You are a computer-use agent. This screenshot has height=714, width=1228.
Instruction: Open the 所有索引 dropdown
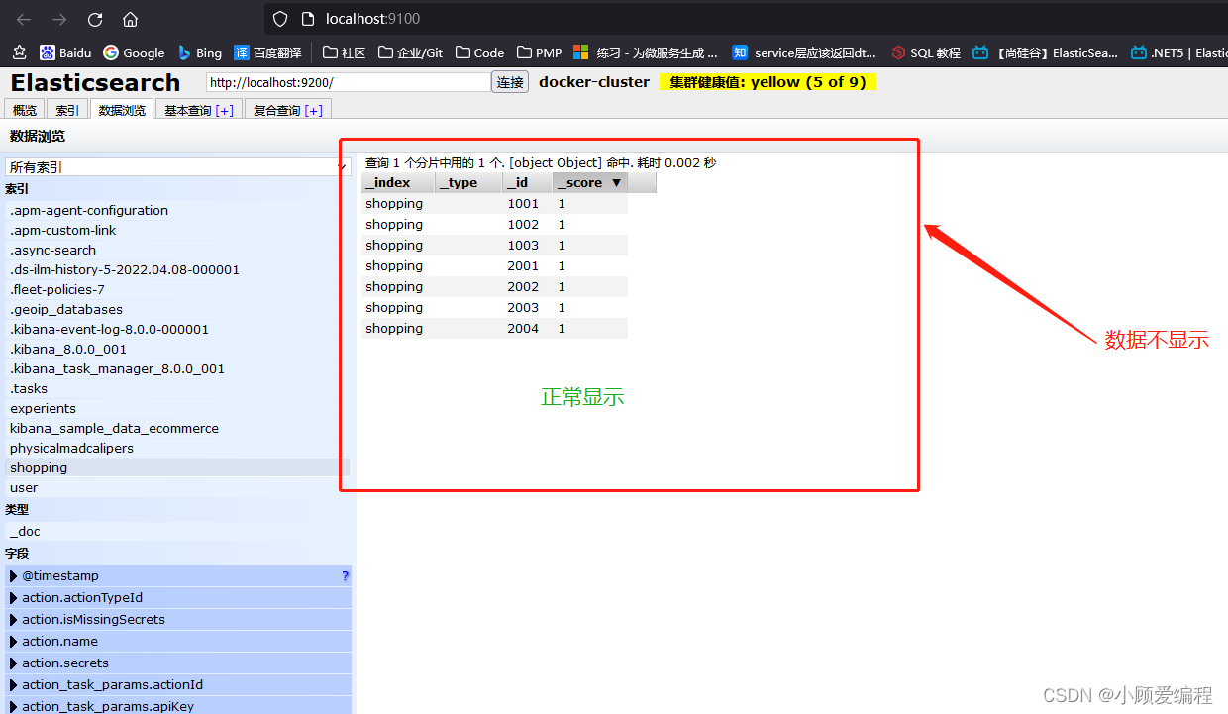(177, 167)
